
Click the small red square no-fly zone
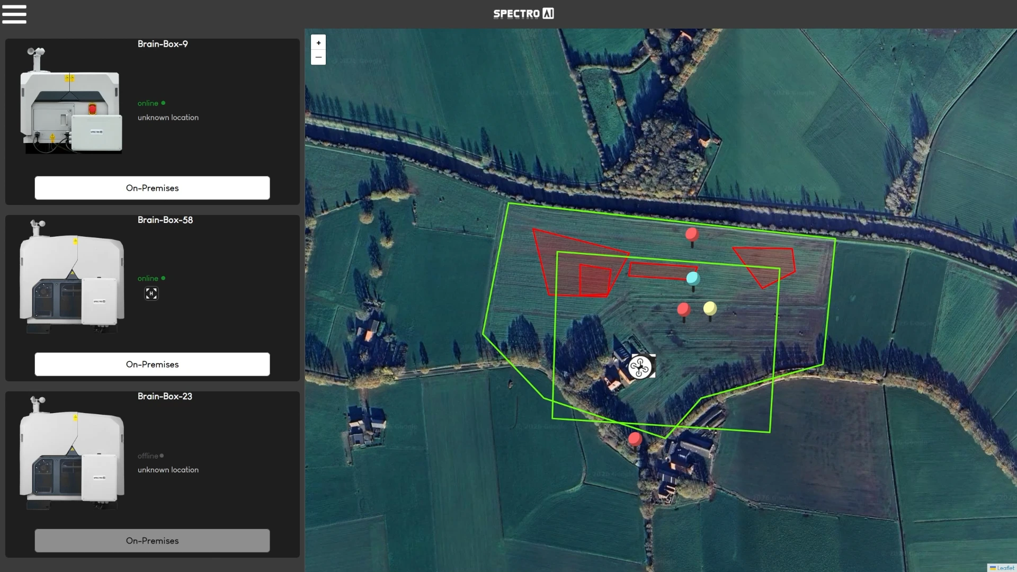coord(594,280)
